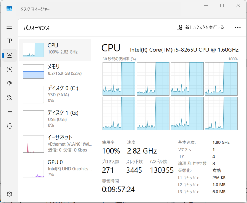Screen dimensions: 247x203
Task: Click the first logical processor graph top-left
Action: click(x=119, y=79)
